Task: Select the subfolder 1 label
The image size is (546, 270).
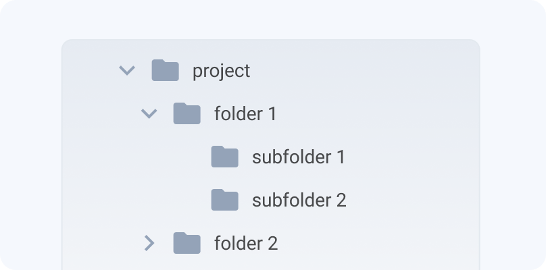Action: (299, 157)
